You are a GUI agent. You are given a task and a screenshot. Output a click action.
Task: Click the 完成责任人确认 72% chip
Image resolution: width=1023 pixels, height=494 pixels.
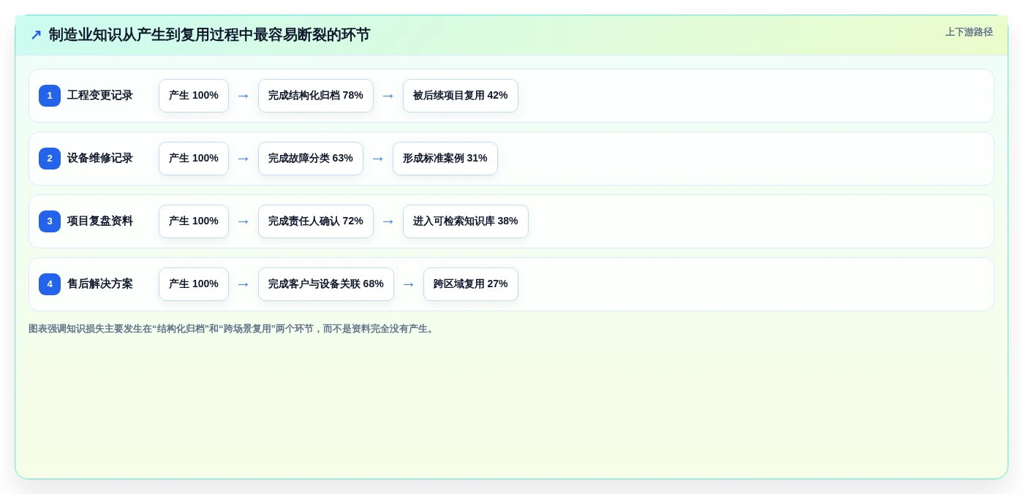point(316,221)
